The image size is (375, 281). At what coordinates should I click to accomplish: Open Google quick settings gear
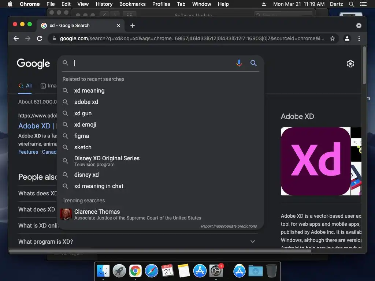[350, 64]
